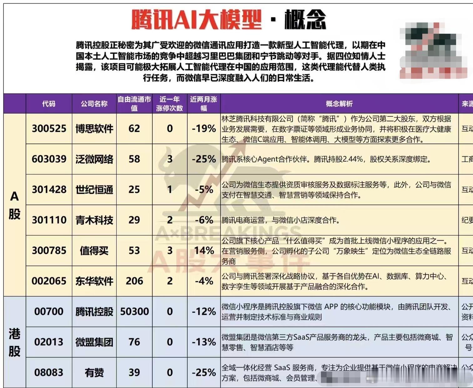Click stock code 301110
The height and width of the screenshot is (388, 473).
tap(49, 220)
